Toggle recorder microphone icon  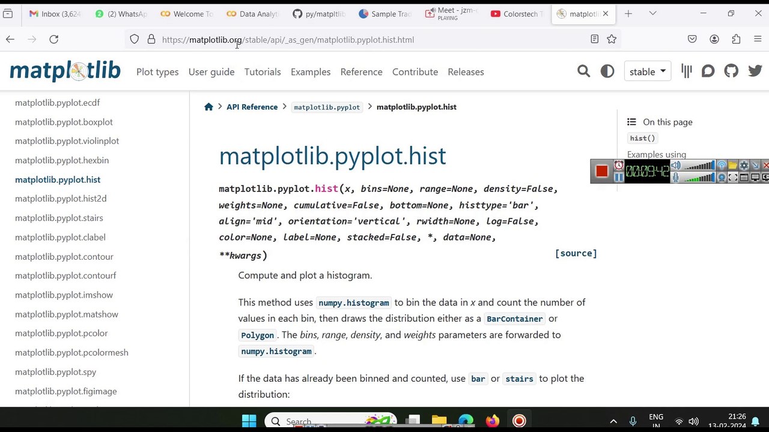(676, 177)
